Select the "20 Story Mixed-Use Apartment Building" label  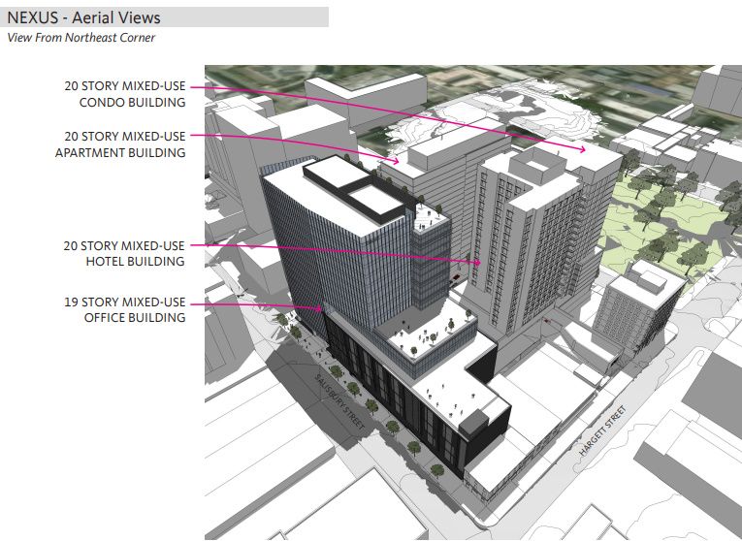120,144
